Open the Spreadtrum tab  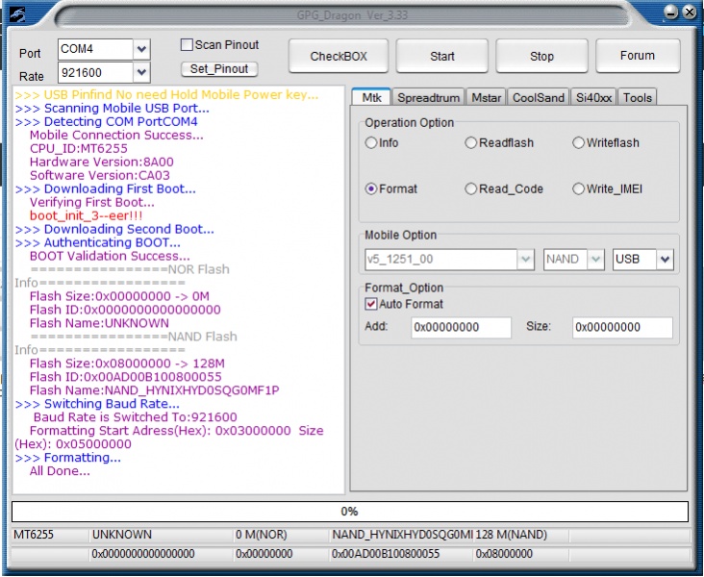pos(428,98)
